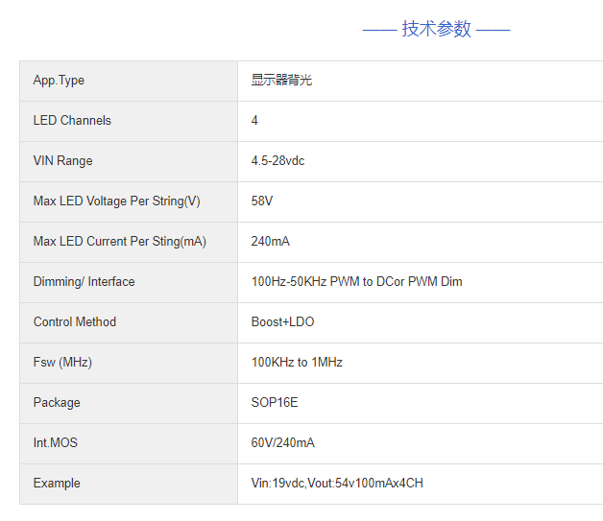Select the Boost+LDO value cell
The height and width of the screenshot is (521, 603).
tap(282, 322)
